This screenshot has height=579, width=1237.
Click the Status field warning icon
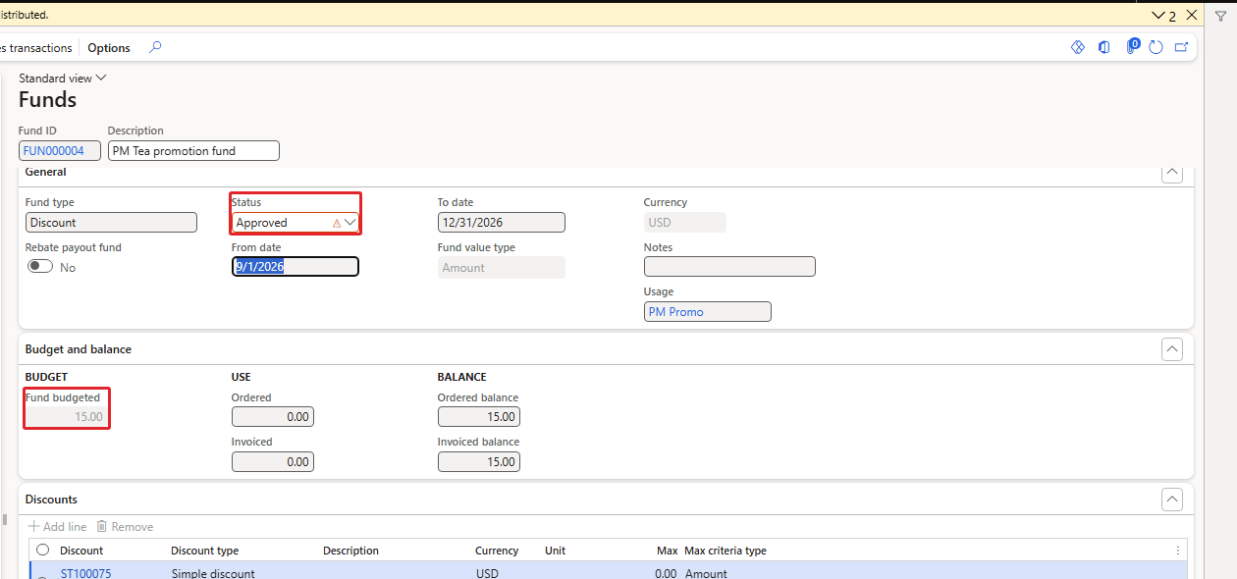(337, 223)
